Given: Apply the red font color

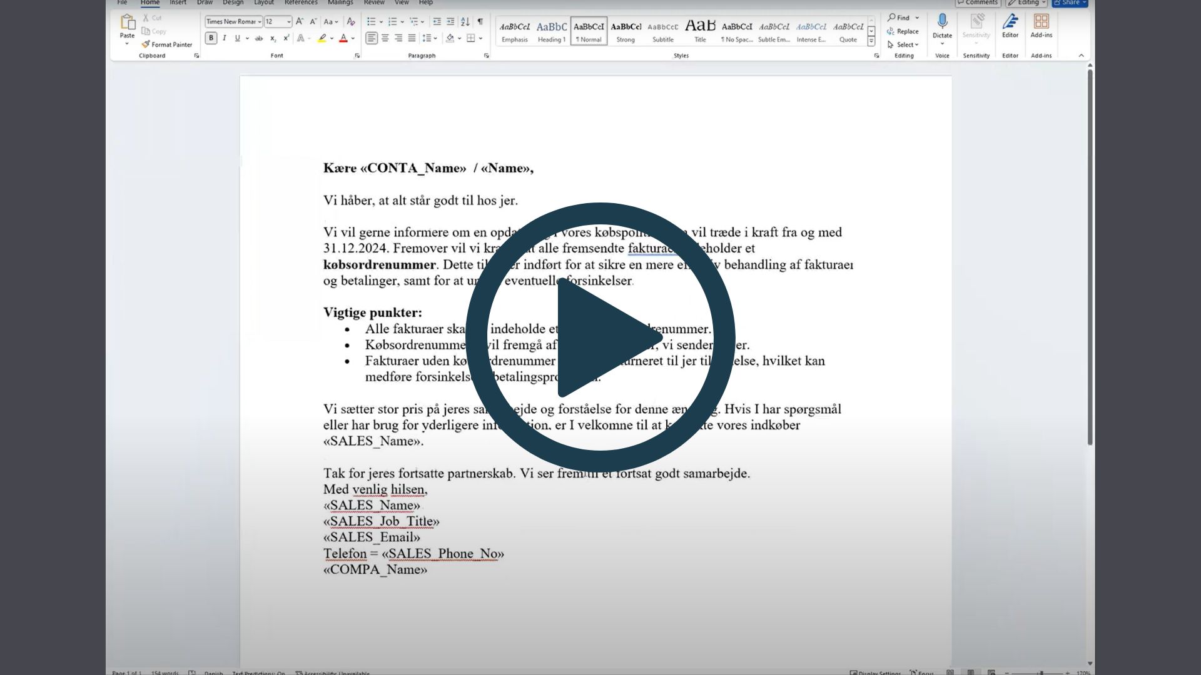Looking at the screenshot, I should (343, 38).
